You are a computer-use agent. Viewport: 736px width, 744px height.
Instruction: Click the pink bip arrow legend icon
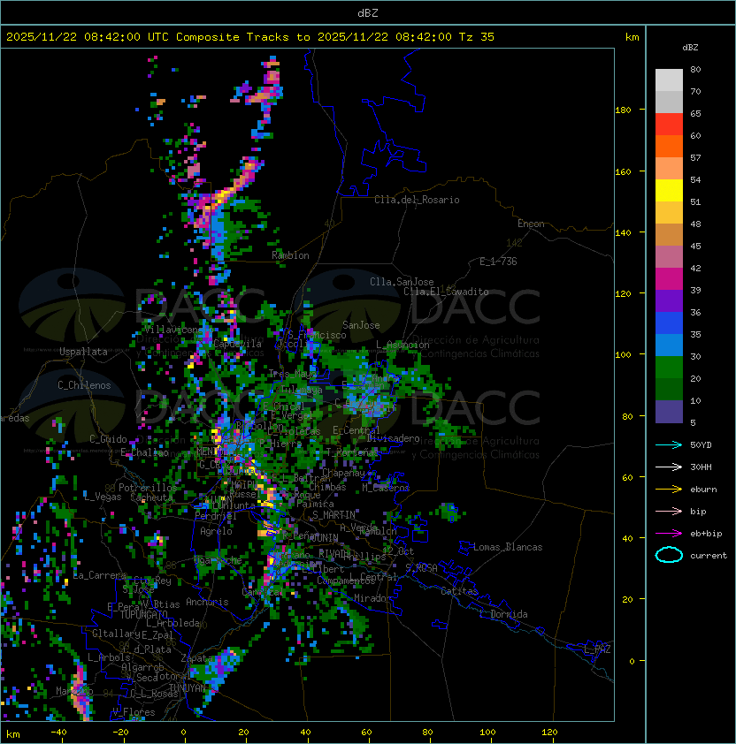(669, 512)
